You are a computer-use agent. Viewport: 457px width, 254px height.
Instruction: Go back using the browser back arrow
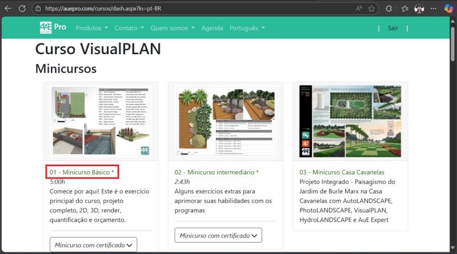[x=8, y=9]
